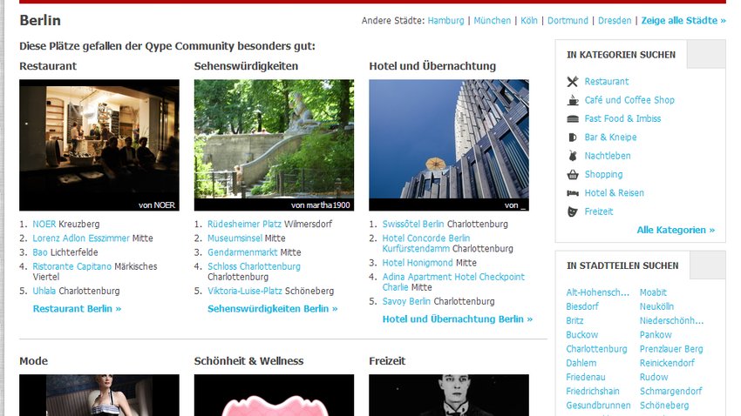741x416 pixels.
Task: Click 'Zeige alle Städte »' link
Action: tap(683, 20)
